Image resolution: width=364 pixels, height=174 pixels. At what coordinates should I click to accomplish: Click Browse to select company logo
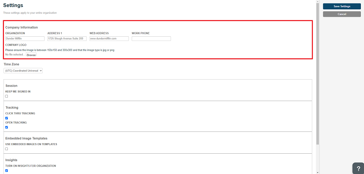31,55
